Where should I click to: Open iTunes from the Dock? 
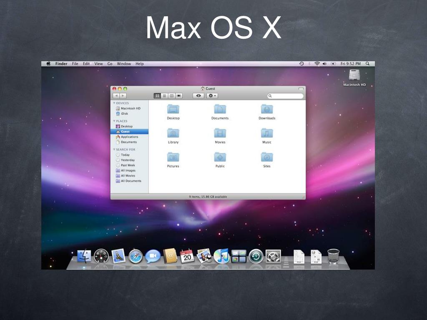click(x=221, y=256)
